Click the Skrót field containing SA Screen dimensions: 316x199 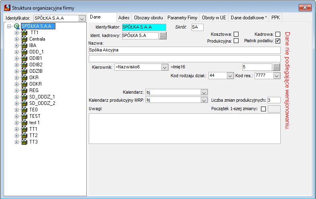tap(197, 27)
